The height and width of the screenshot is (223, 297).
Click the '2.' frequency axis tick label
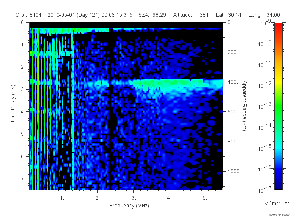coord(98,198)
